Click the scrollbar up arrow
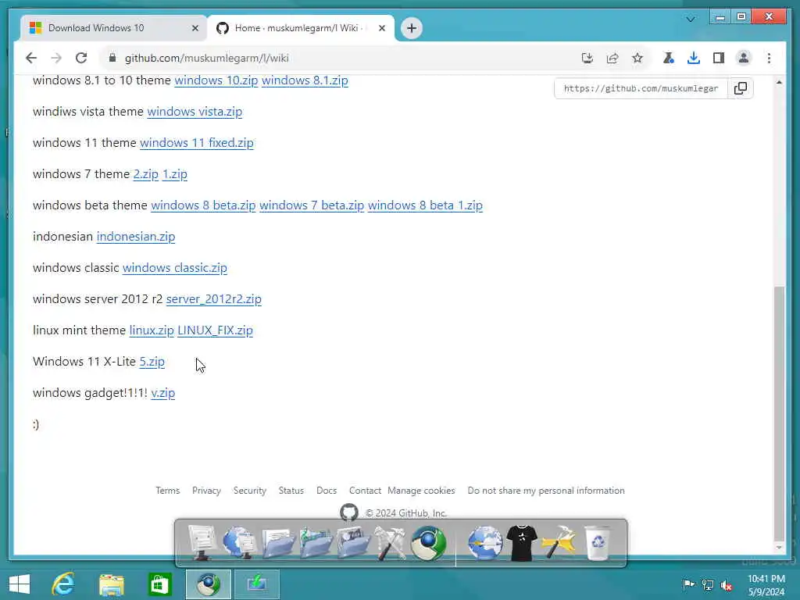This screenshot has width=800, height=600. tap(779, 82)
